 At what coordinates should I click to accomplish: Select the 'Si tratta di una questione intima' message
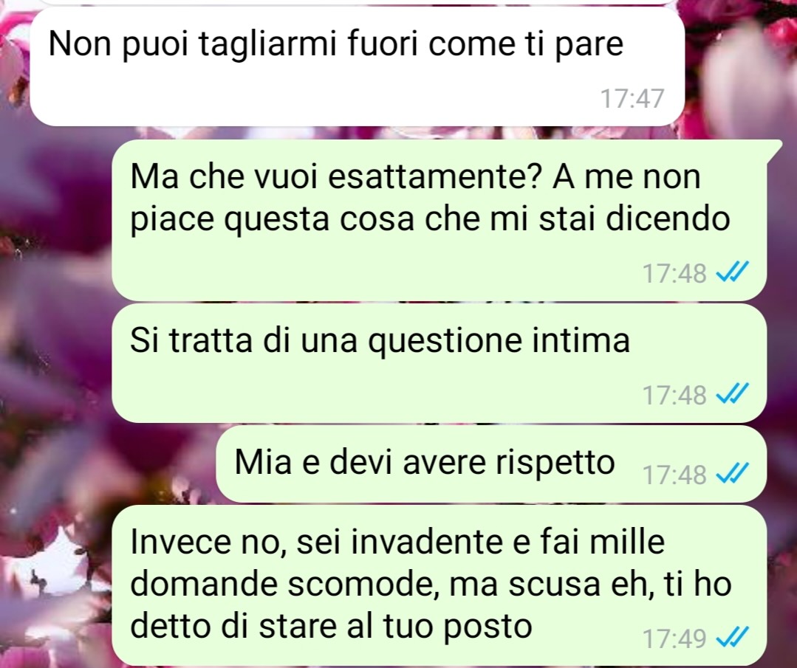coord(439,363)
